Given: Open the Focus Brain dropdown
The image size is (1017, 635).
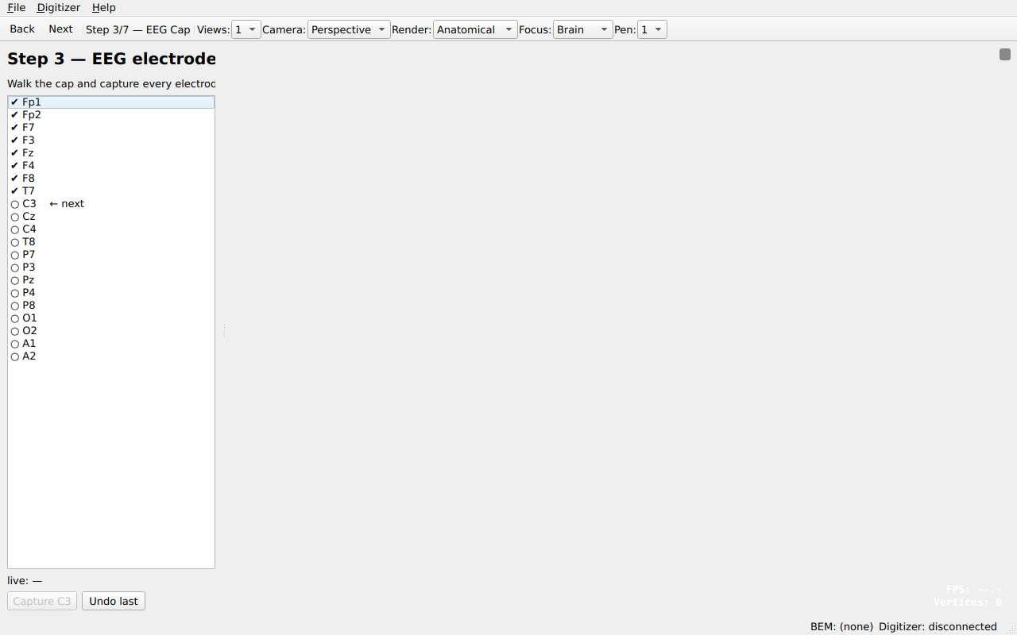Looking at the screenshot, I should point(583,29).
